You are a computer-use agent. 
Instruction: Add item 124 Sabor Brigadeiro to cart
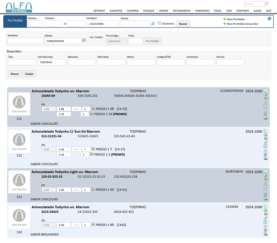(x=93, y=224)
